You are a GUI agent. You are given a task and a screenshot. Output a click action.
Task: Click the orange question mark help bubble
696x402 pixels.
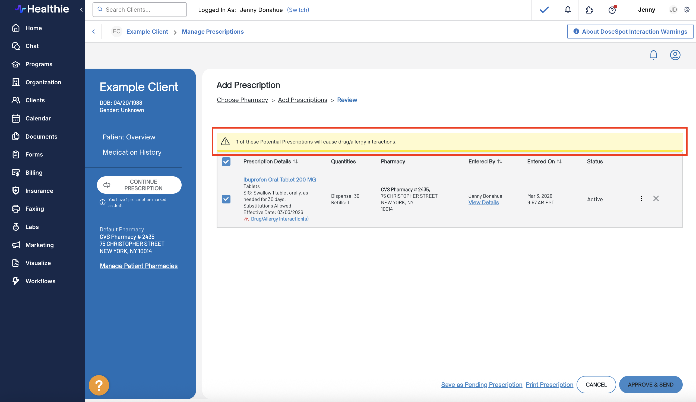pyautogui.click(x=99, y=385)
